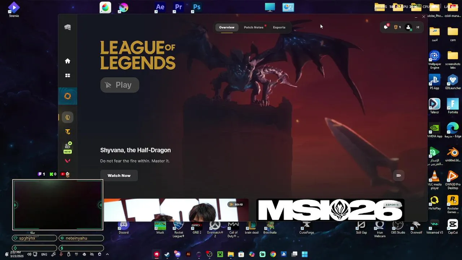Click the Riot Games fist logo

point(67,27)
